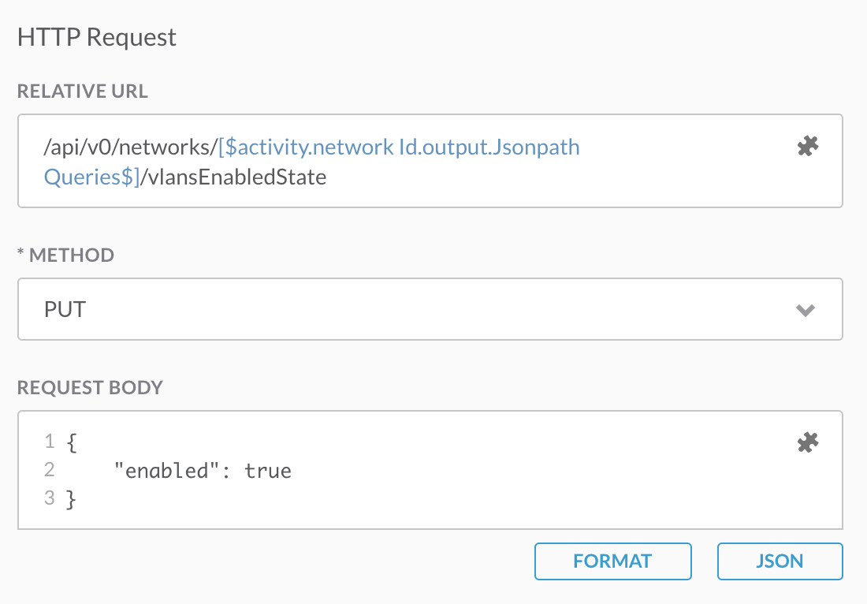Image resolution: width=867 pixels, height=604 pixels.
Task: Click the puzzle icon in Request Body editor
Action: click(808, 443)
